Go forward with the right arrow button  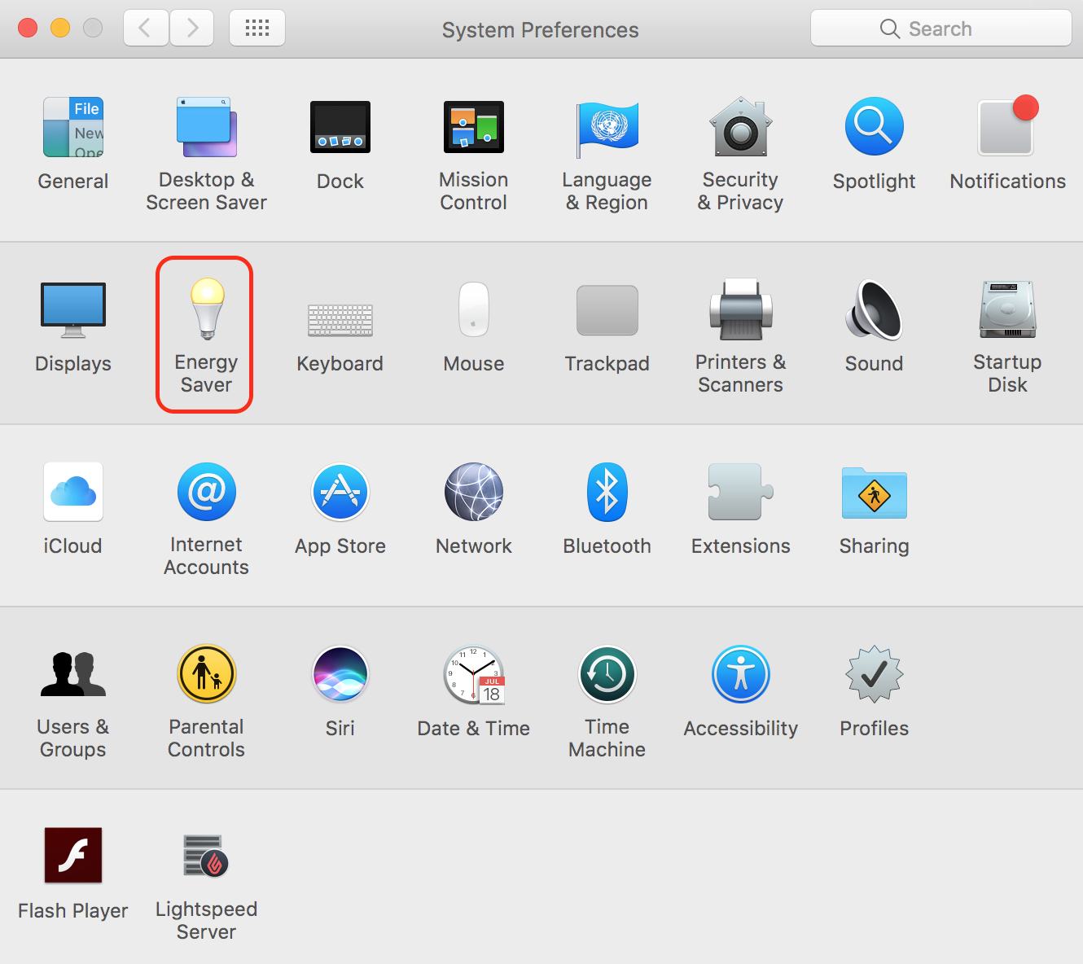tap(191, 28)
